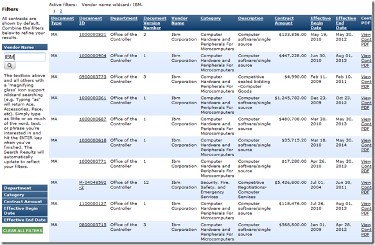
Task: Open document ID 1100000127
Action: (92, 204)
